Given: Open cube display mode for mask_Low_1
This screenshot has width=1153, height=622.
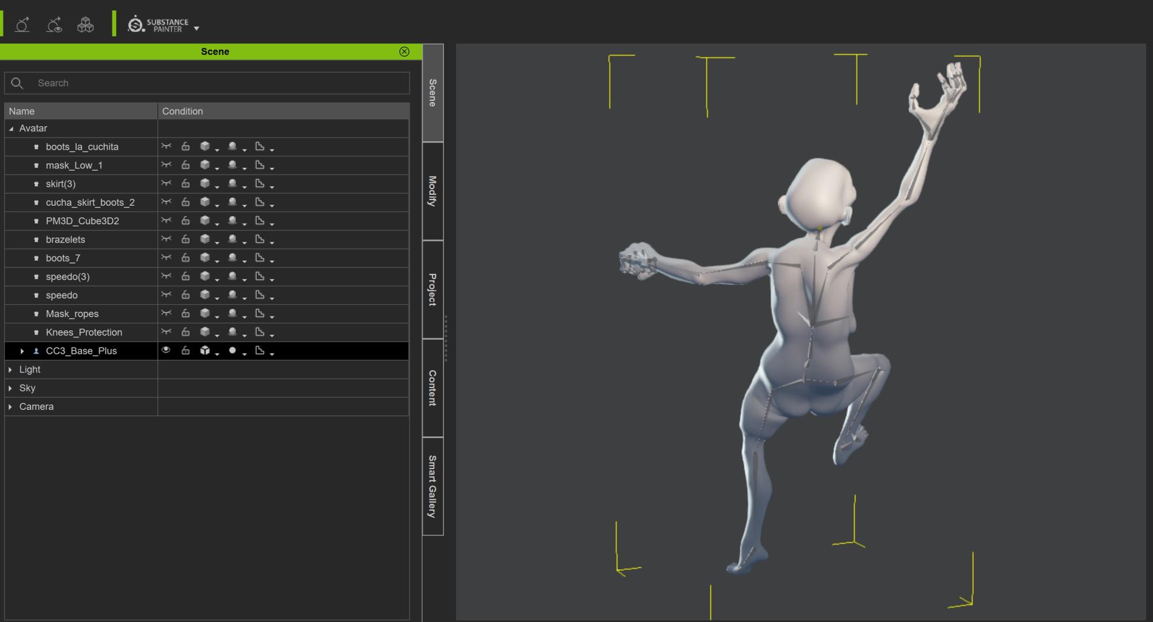Looking at the screenshot, I should click(217, 168).
